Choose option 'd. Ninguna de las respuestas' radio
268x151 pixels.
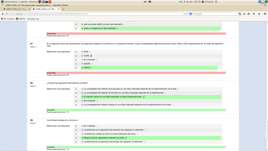click(76, 138)
